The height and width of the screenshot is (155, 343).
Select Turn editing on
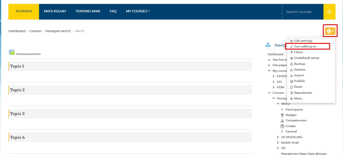(x=305, y=47)
